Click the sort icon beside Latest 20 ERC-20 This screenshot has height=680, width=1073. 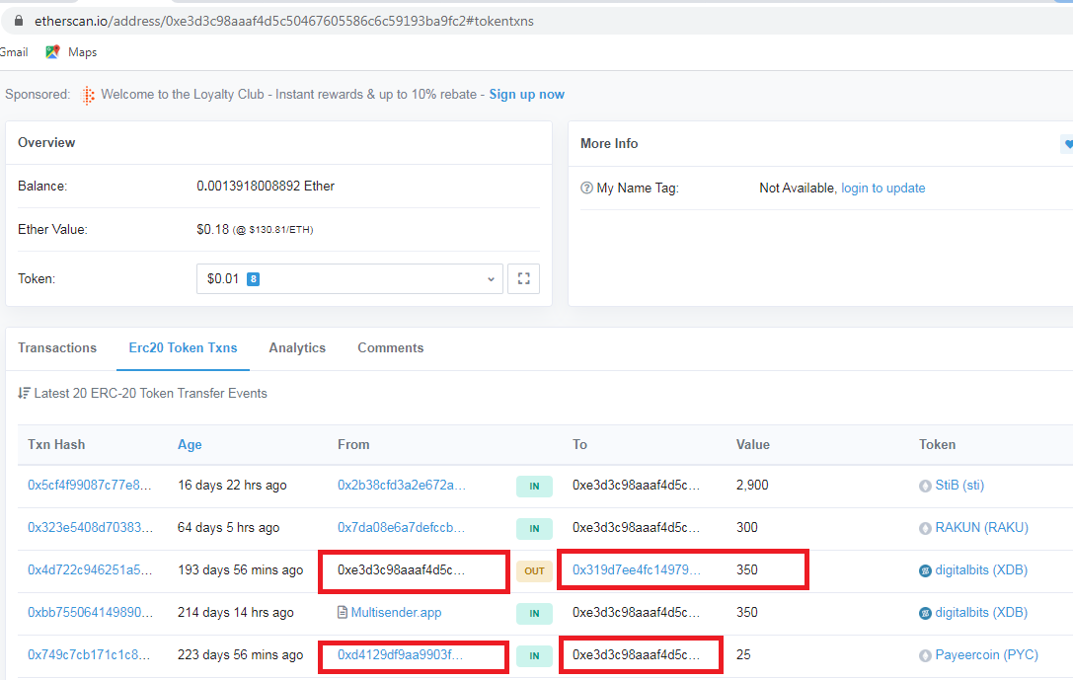(24, 394)
